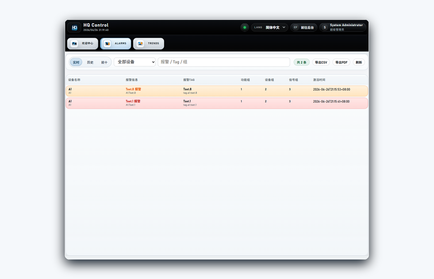The height and width of the screenshot is (279, 434).
Task: Click the 导出PDF button
Action: pos(341,62)
